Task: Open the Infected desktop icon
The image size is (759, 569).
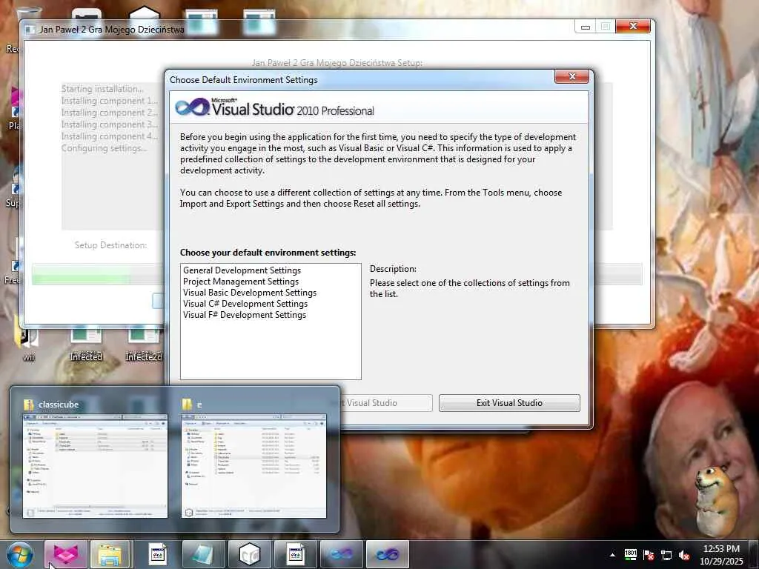Action: [x=86, y=344]
